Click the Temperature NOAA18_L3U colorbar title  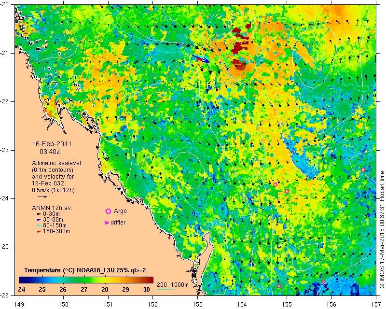click(85, 270)
